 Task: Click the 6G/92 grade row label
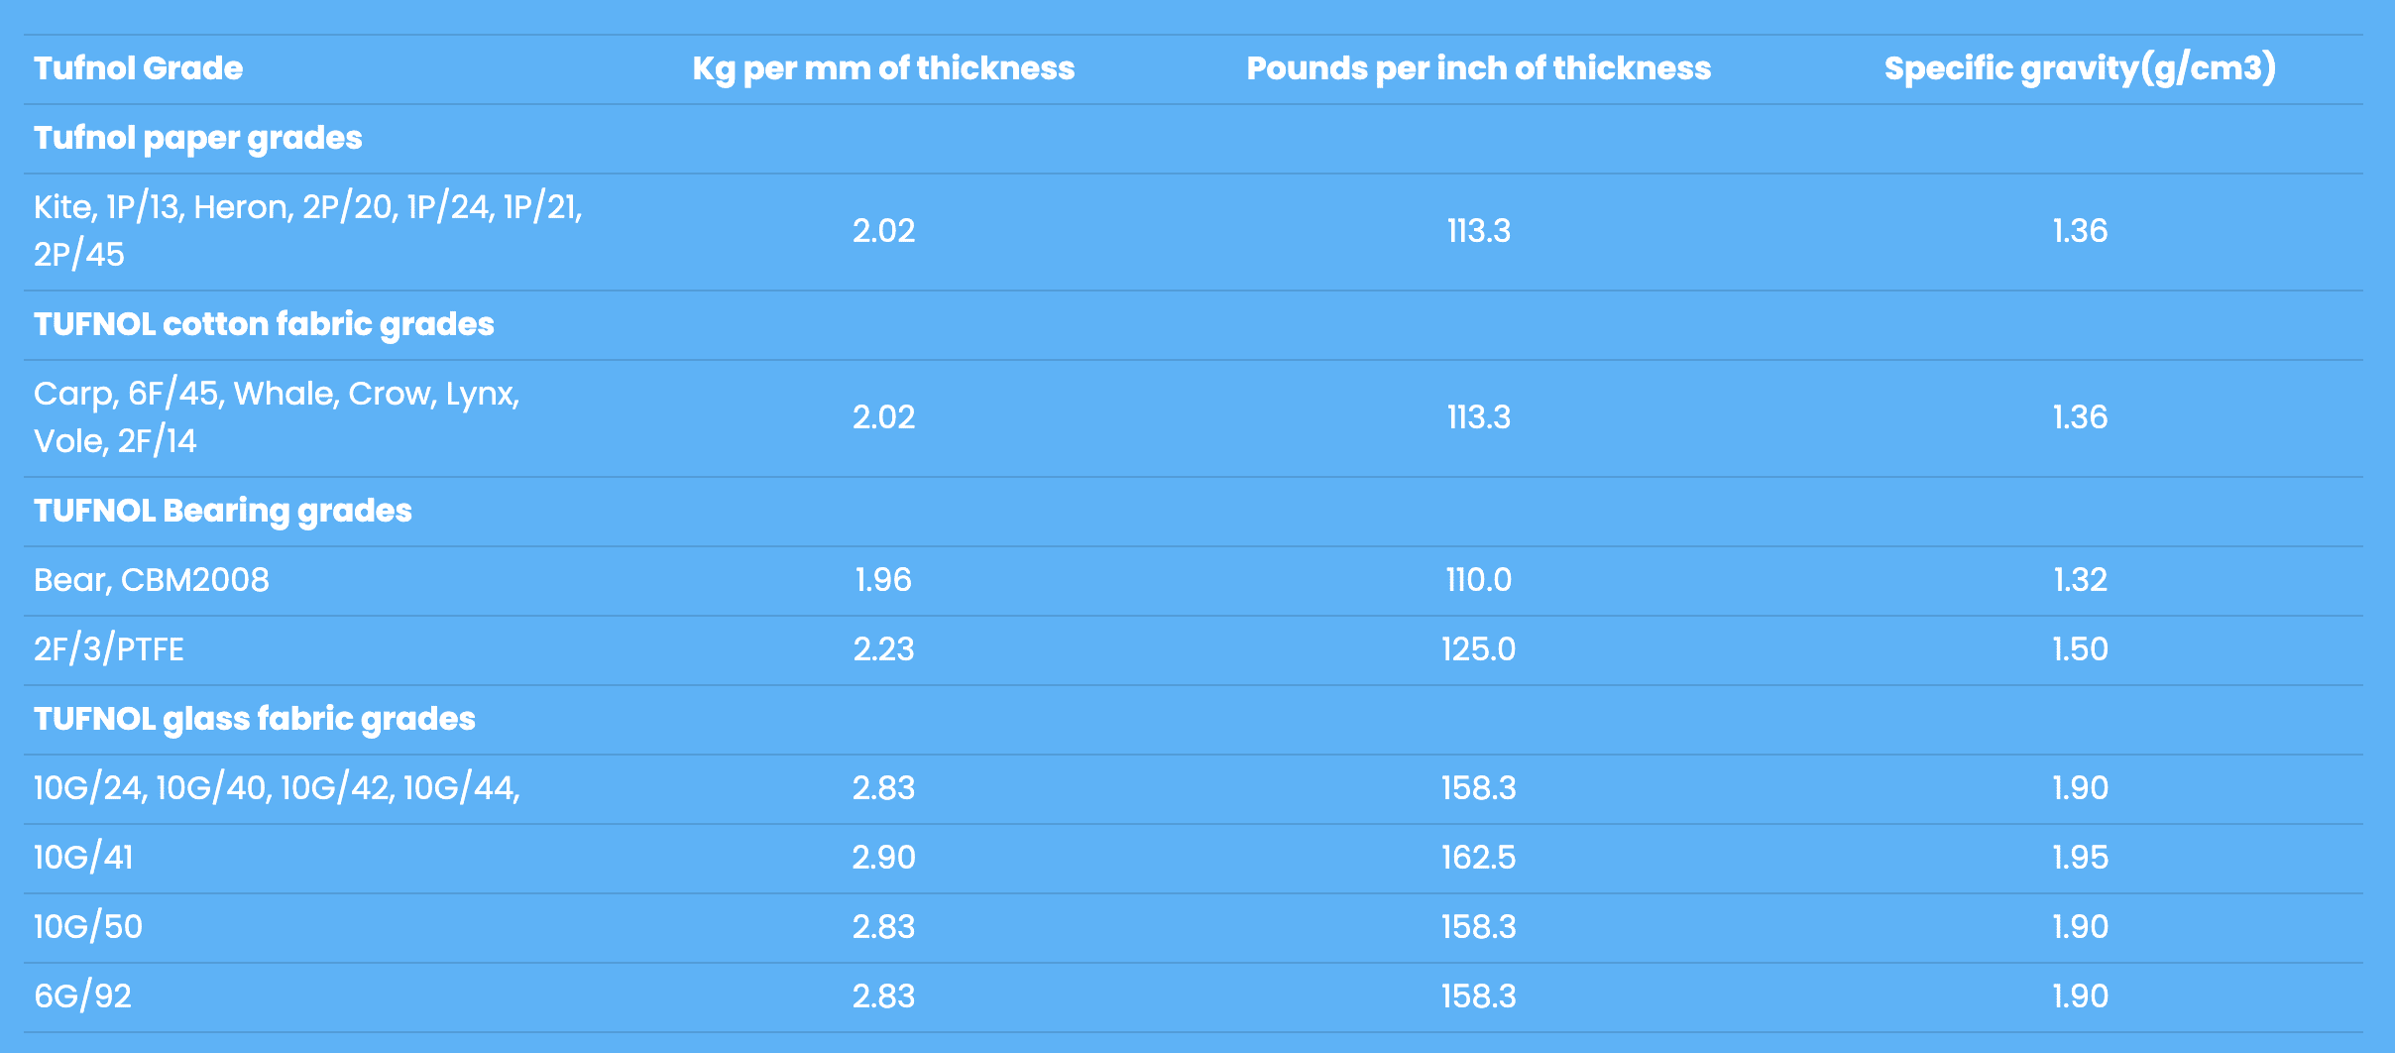click(82, 996)
